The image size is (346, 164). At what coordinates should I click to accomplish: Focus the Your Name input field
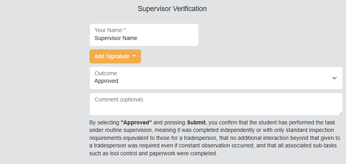144,35
